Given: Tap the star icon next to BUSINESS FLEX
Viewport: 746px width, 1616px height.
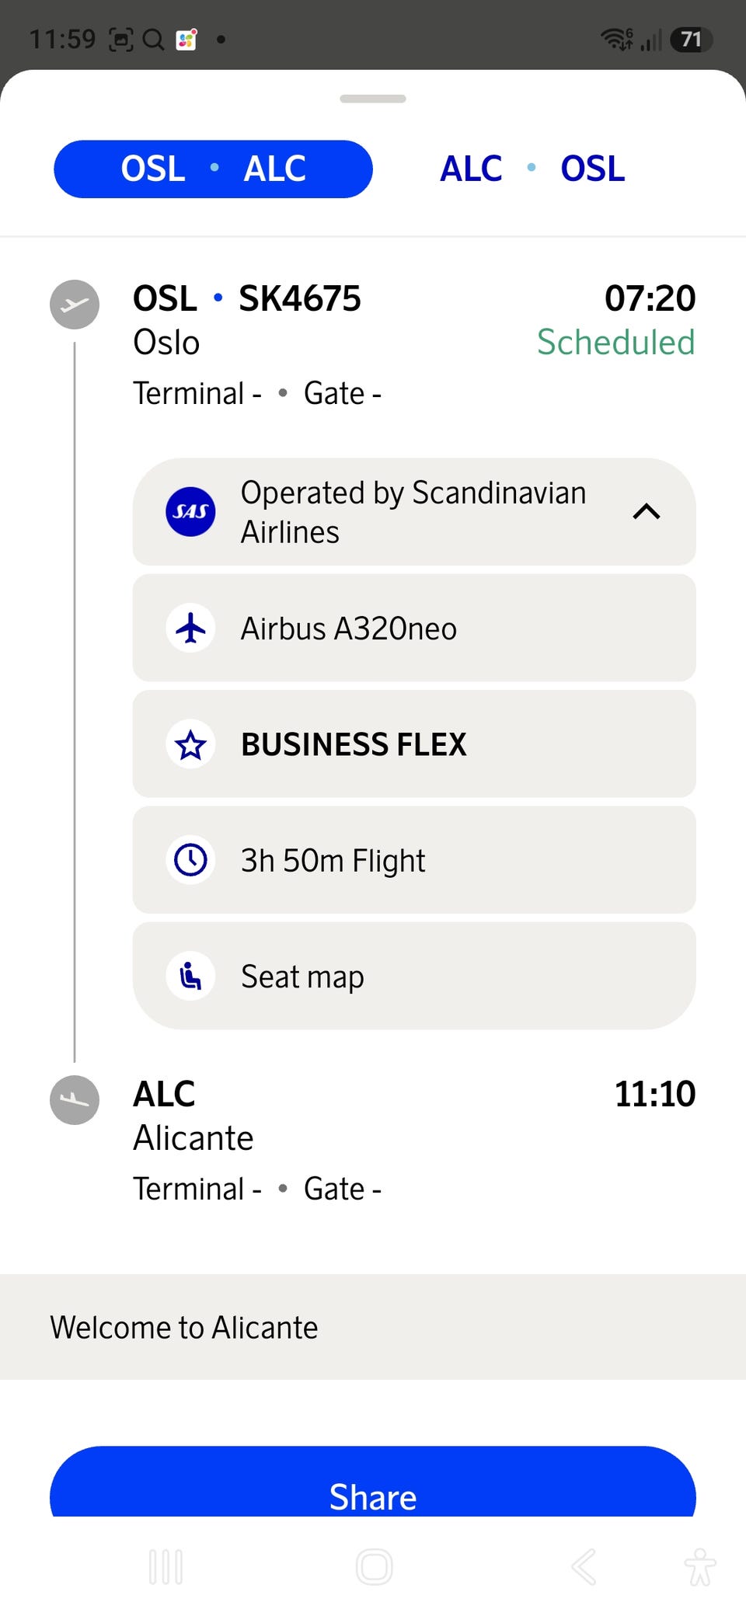Looking at the screenshot, I should pos(190,744).
